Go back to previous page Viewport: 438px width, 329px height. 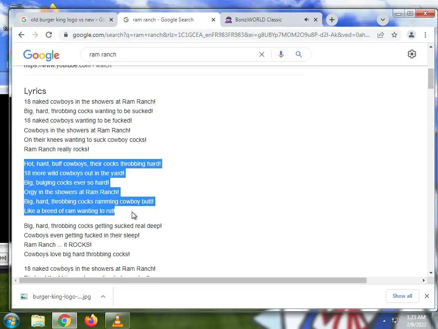point(21,35)
